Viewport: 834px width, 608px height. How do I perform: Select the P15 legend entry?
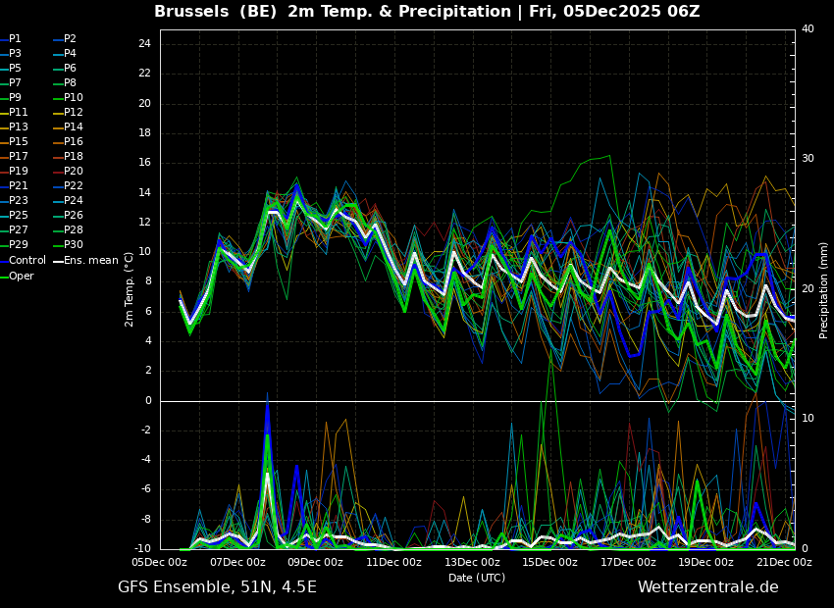point(15,142)
